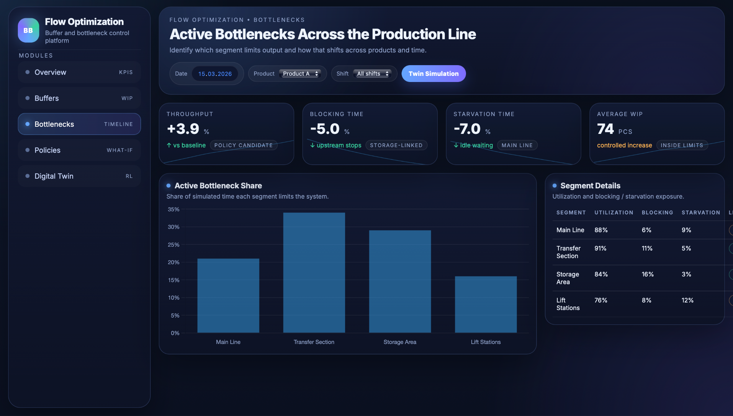Click the blue bullet beside Bottlenecks

click(x=28, y=124)
